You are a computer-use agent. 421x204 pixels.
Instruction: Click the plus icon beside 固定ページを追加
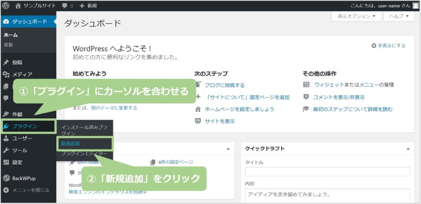point(198,97)
